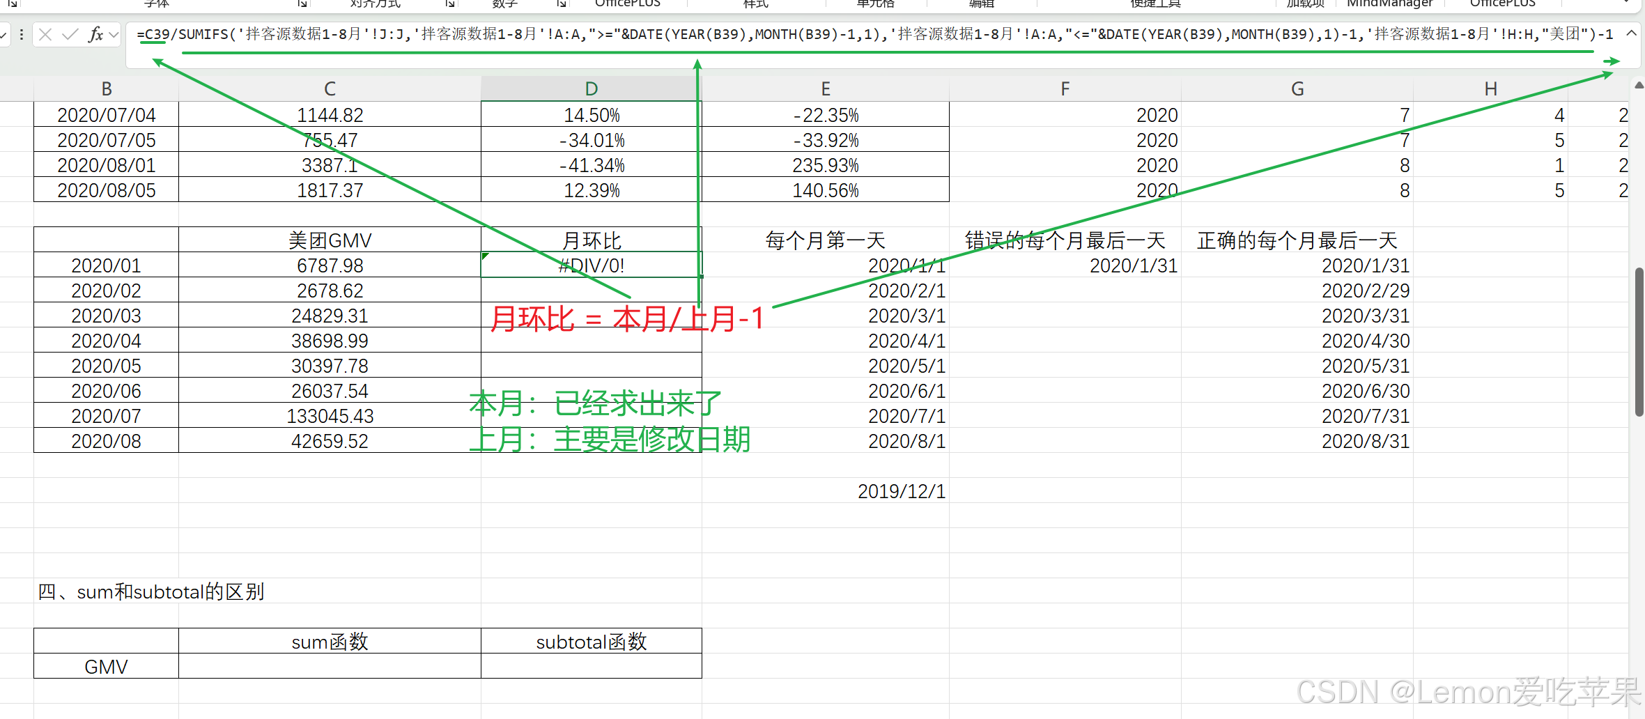This screenshot has height=719, width=1645.
Task: Select the -41.34% cell
Action: pos(591,164)
